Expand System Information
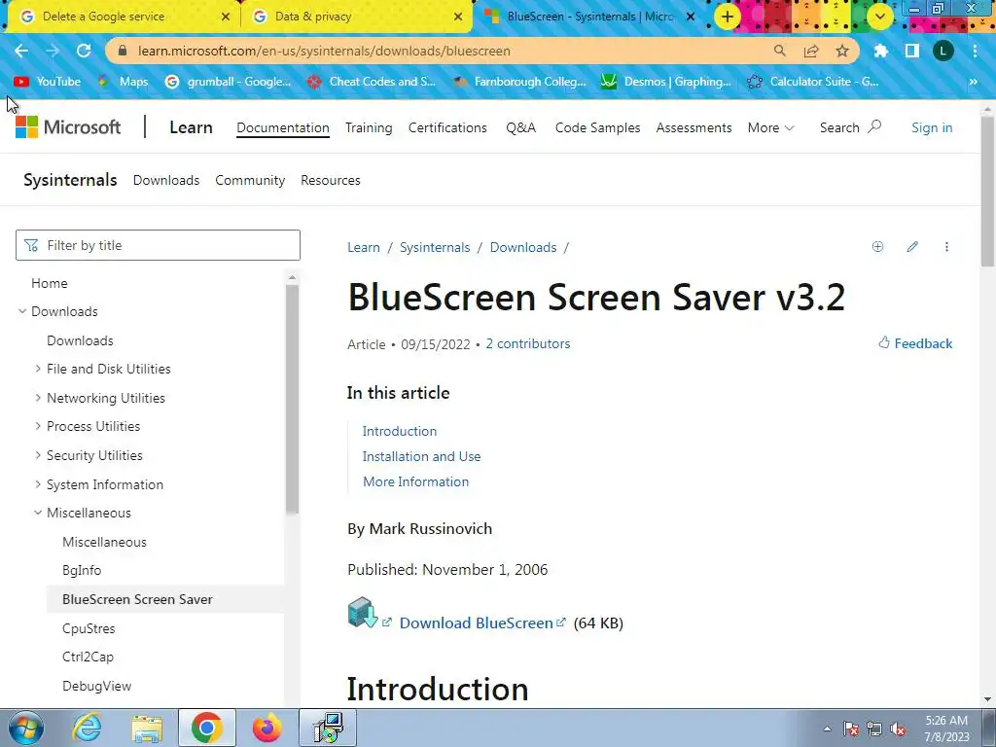996x747 pixels. pos(38,484)
